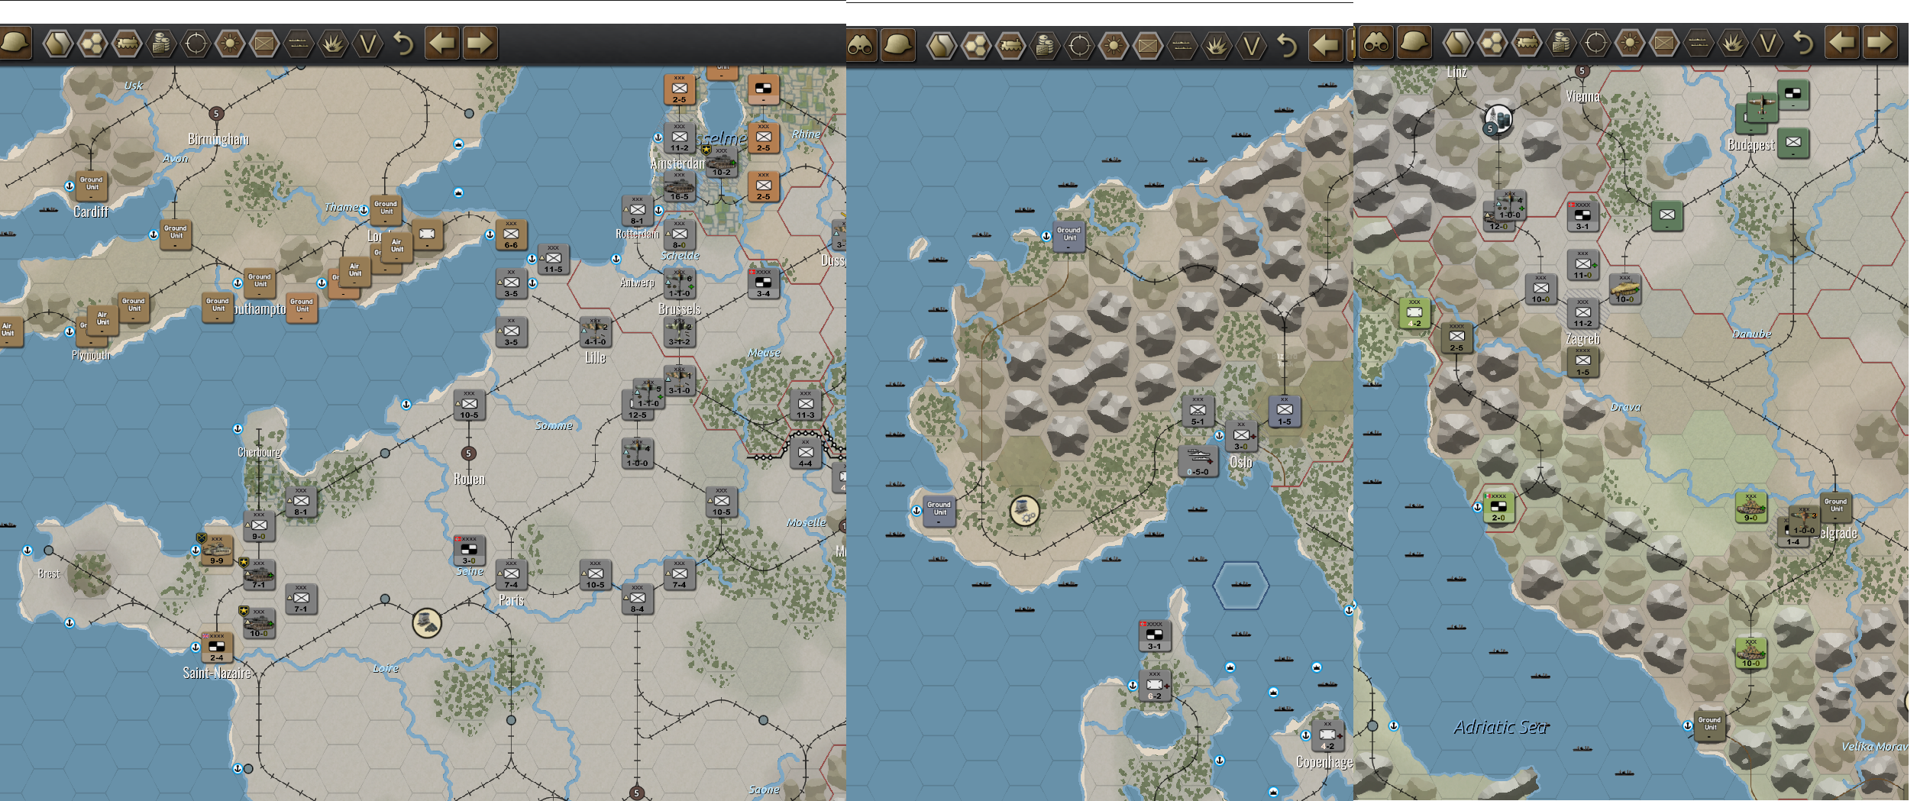Viewport: 1917px width, 801px height.
Task: Toggle the sun weather icon in the France map toolbar
Action: tap(230, 44)
